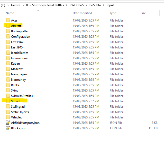Select the Normandy folder name
This screenshot has height=141, width=164.
[19, 80]
